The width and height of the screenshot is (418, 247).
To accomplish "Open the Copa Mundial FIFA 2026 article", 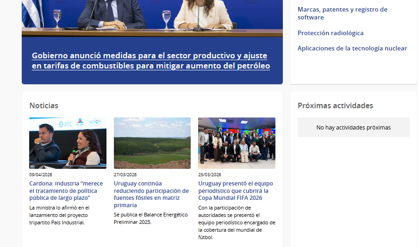I will (233, 191).
